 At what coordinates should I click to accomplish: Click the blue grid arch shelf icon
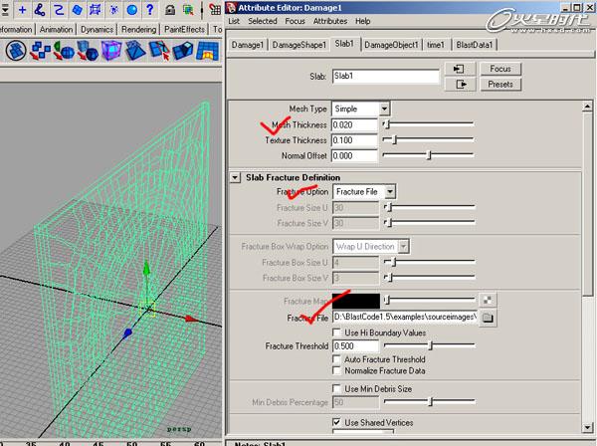tap(208, 51)
